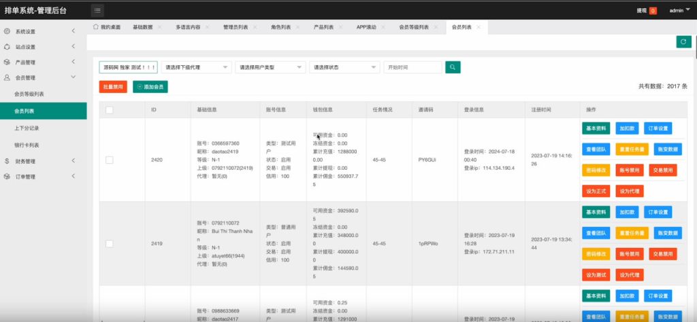Click 加扣款 for member 2419
This screenshot has width=697, height=322.
click(627, 212)
